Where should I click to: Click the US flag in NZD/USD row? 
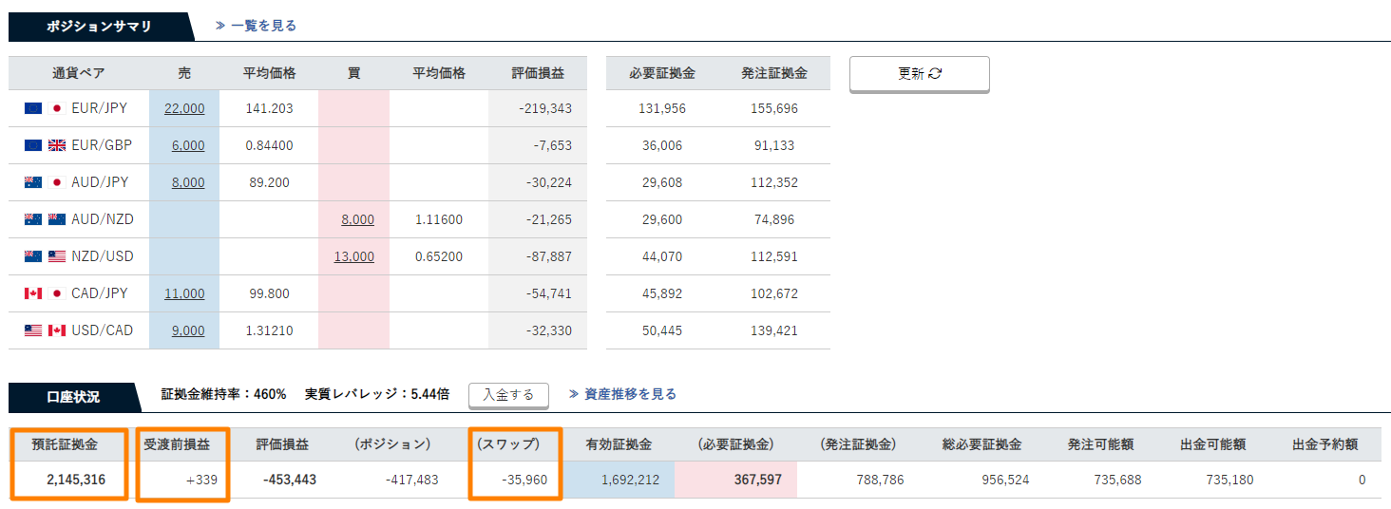click(57, 256)
